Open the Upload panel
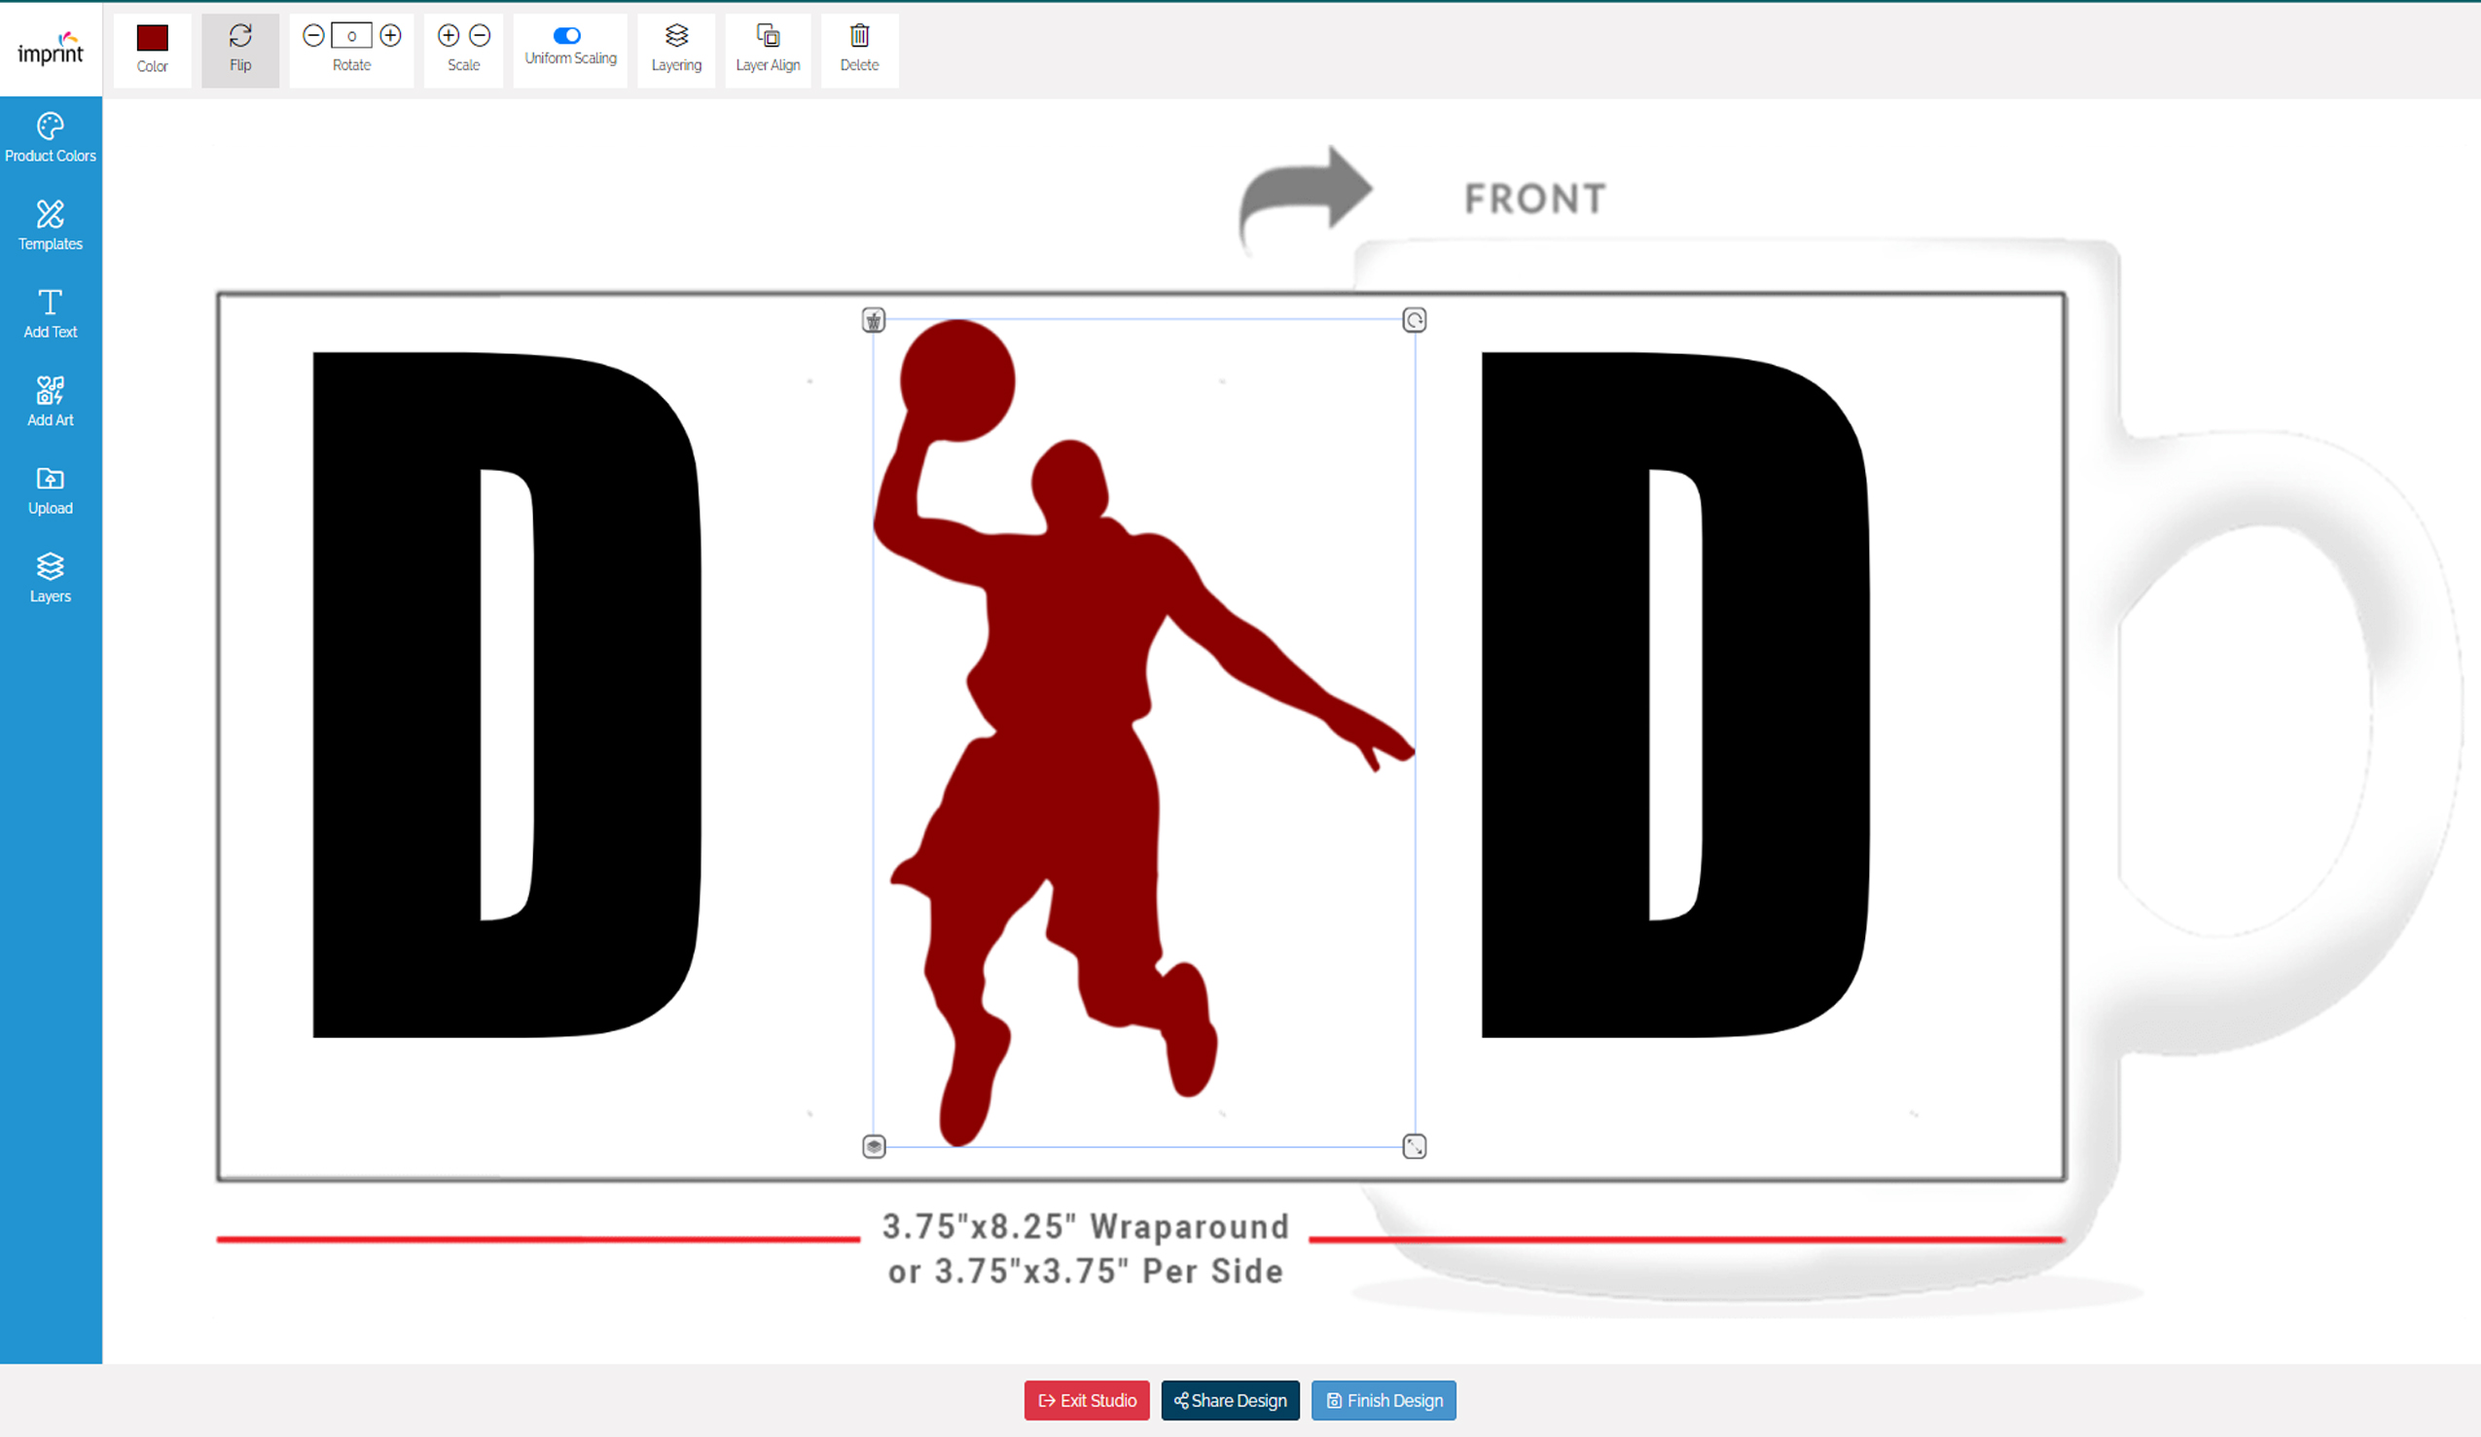2481x1437 pixels. click(x=50, y=488)
